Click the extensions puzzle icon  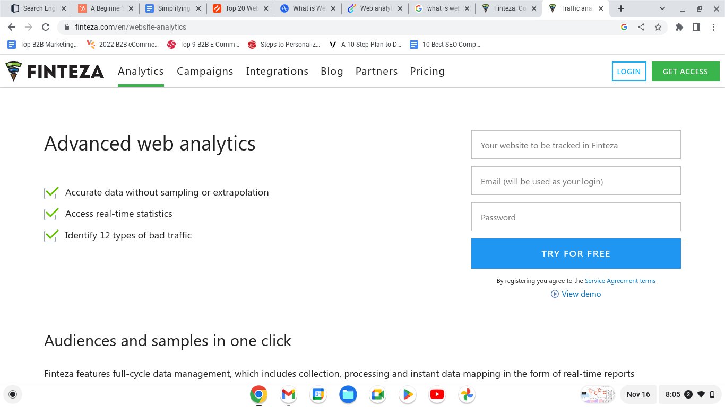[x=679, y=27]
